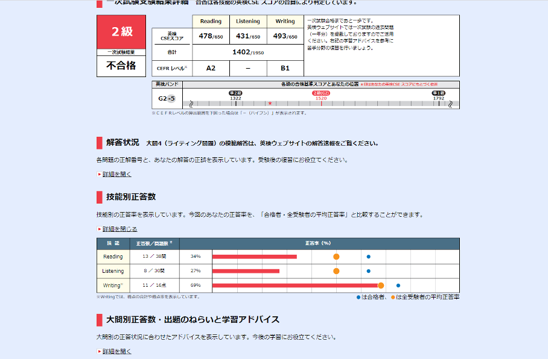
Task: Select the Reading column header in score table
Action: 211,21
